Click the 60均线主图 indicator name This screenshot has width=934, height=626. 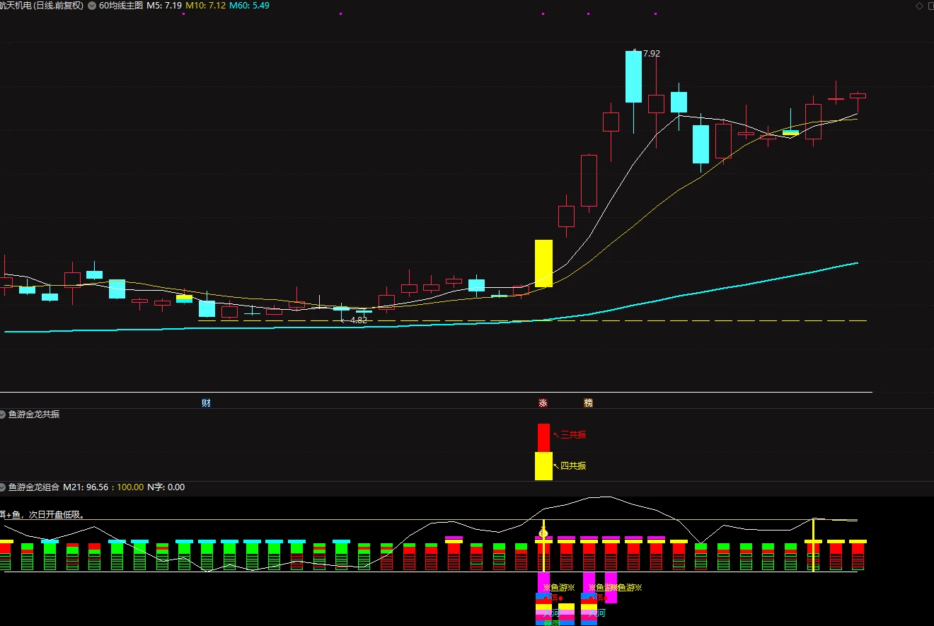click(121, 6)
